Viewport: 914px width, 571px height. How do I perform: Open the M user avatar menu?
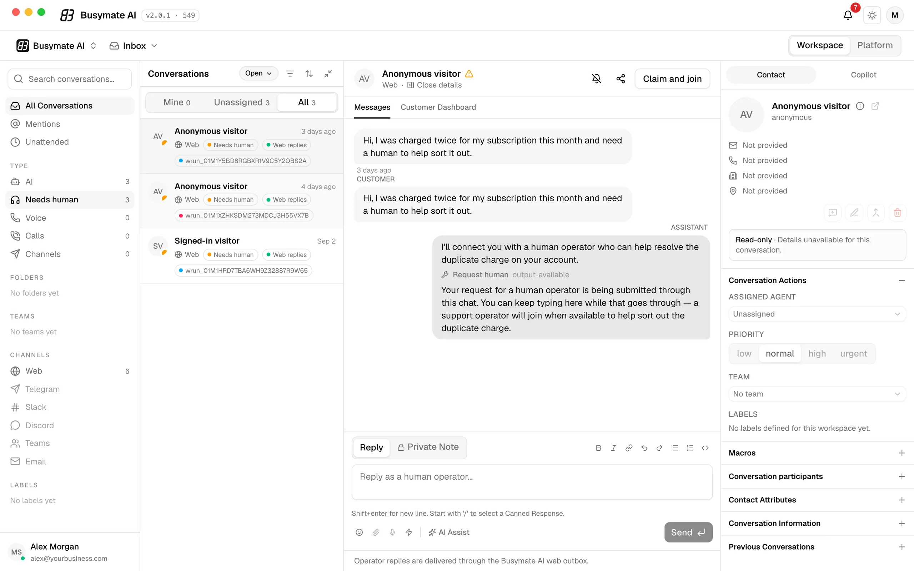(x=895, y=15)
